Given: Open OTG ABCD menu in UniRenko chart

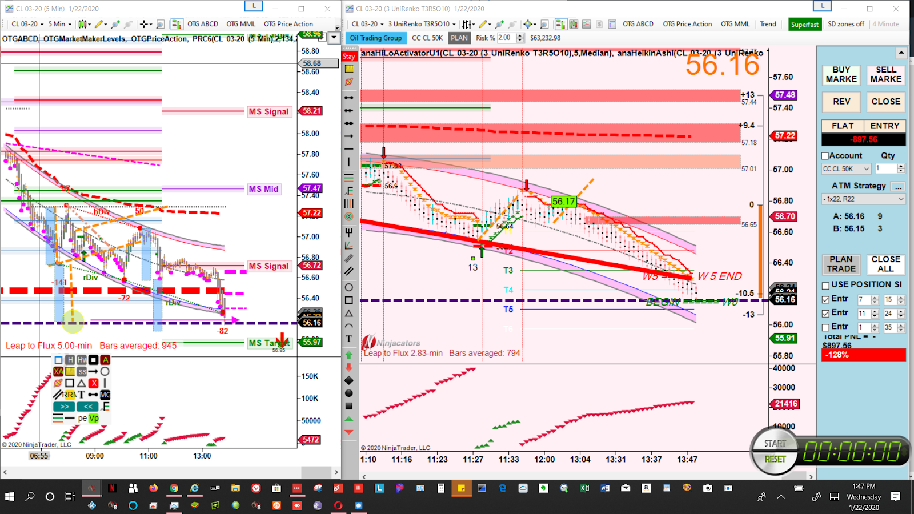Looking at the screenshot, I should 638,24.
